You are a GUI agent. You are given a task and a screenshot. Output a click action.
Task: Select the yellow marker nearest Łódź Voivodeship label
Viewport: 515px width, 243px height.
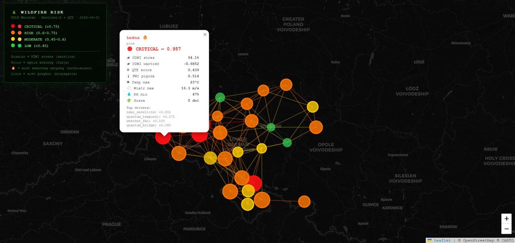click(x=313, y=107)
